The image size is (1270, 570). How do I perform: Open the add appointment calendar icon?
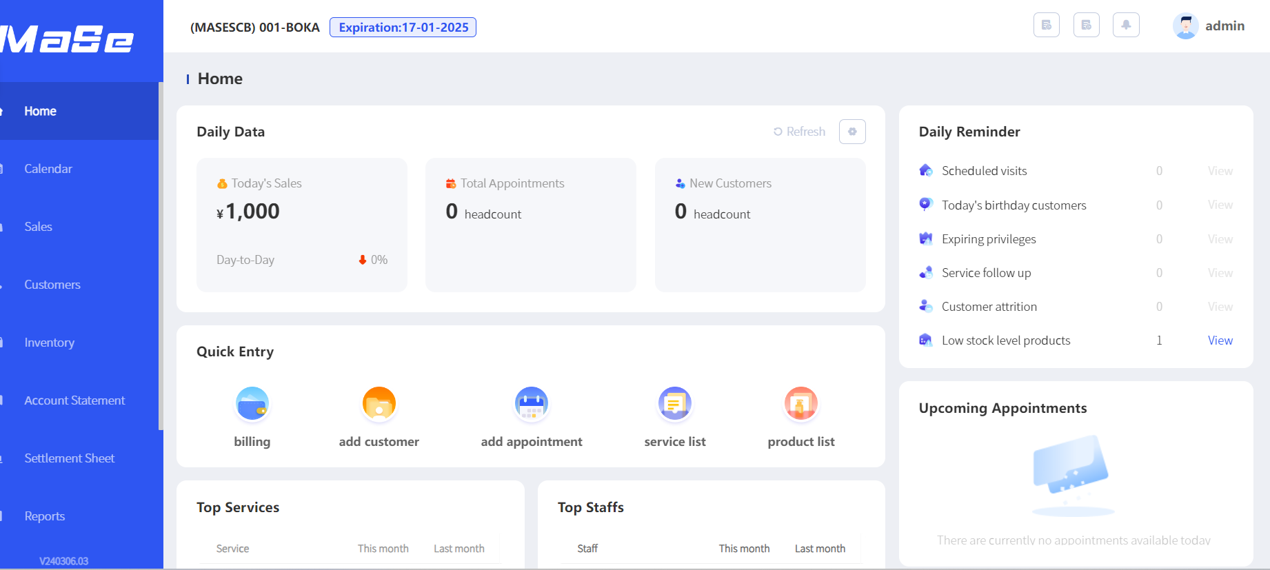(x=532, y=403)
